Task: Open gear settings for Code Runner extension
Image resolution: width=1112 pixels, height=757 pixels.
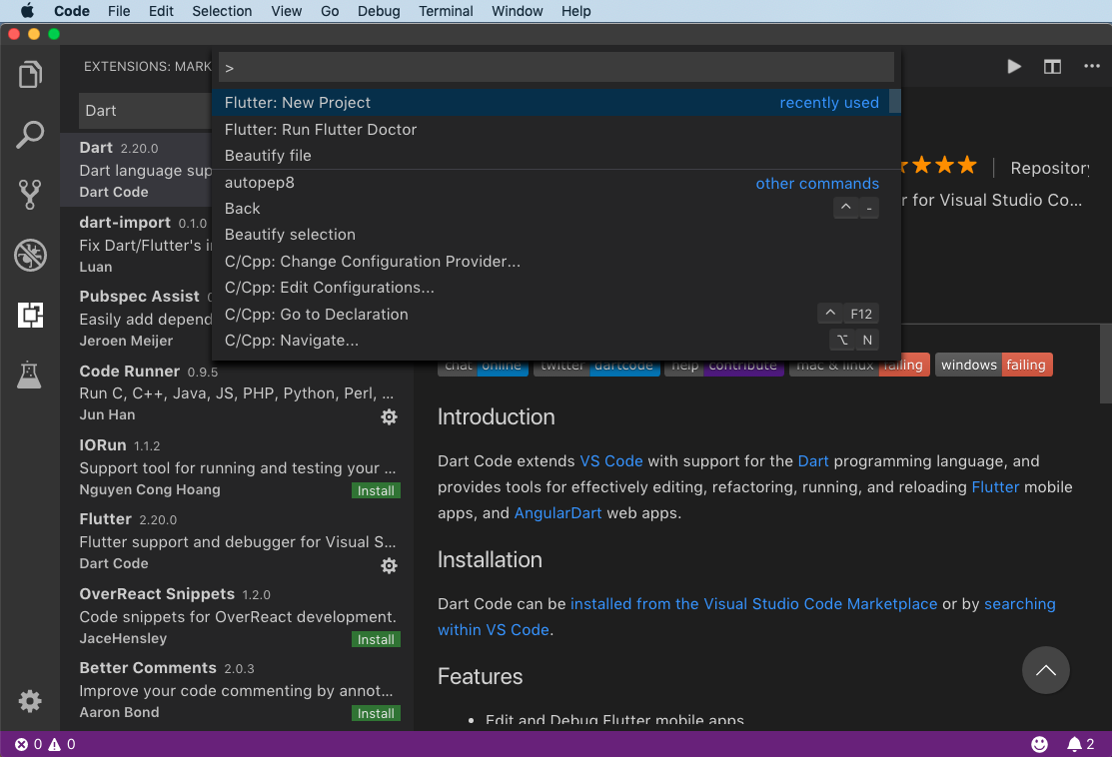Action: (x=389, y=416)
